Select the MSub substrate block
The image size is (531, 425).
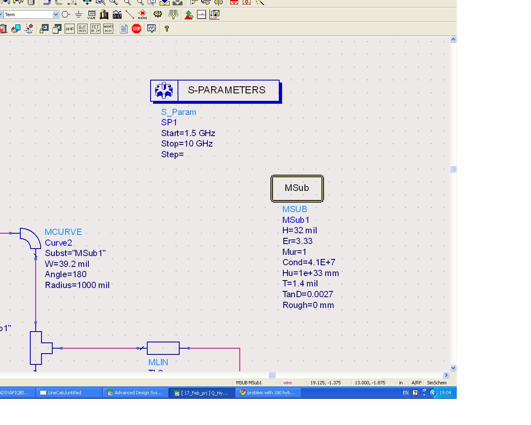[x=297, y=188]
